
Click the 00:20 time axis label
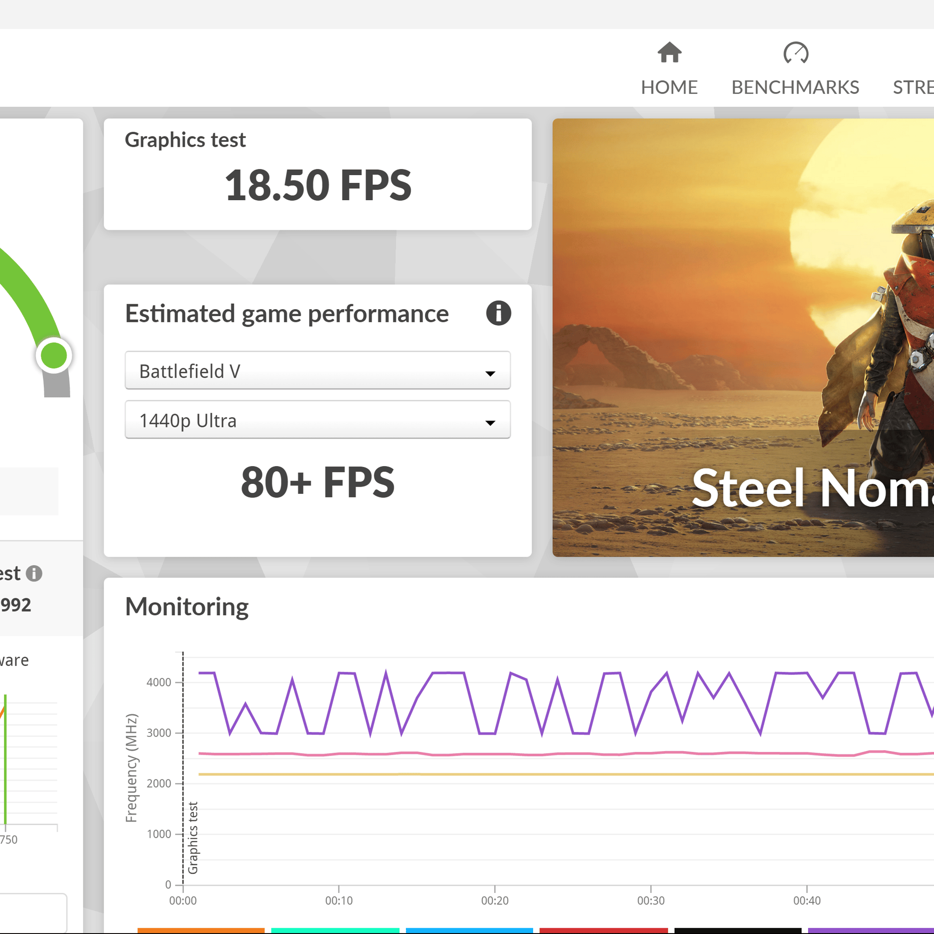(494, 901)
